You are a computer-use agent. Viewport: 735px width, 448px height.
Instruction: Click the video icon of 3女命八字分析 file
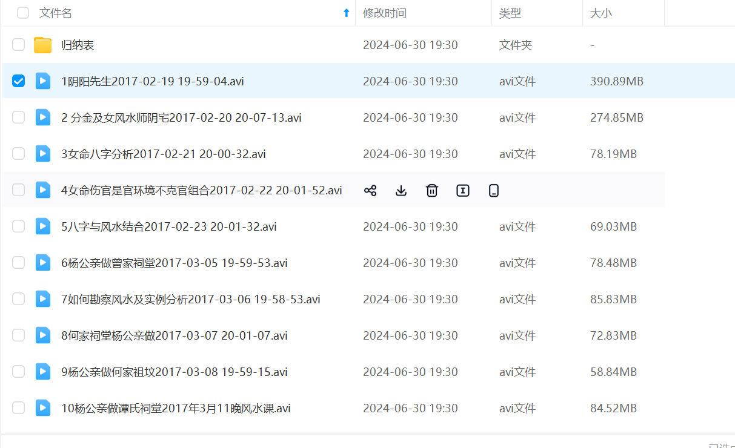click(42, 154)
